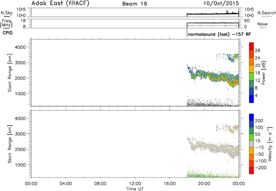Click the 'Velocity [m s⁻¹]' colorbar label
The height and width of the screenshot is (191, 276).
(x=270, y=144)
